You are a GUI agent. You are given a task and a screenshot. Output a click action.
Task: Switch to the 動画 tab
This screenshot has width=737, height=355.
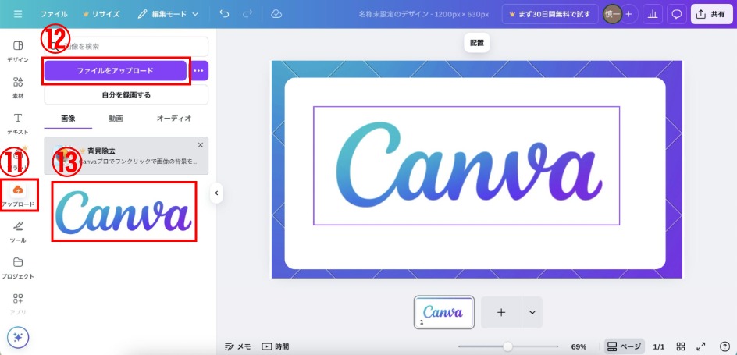pyautogui.click(x=116, y=119)
